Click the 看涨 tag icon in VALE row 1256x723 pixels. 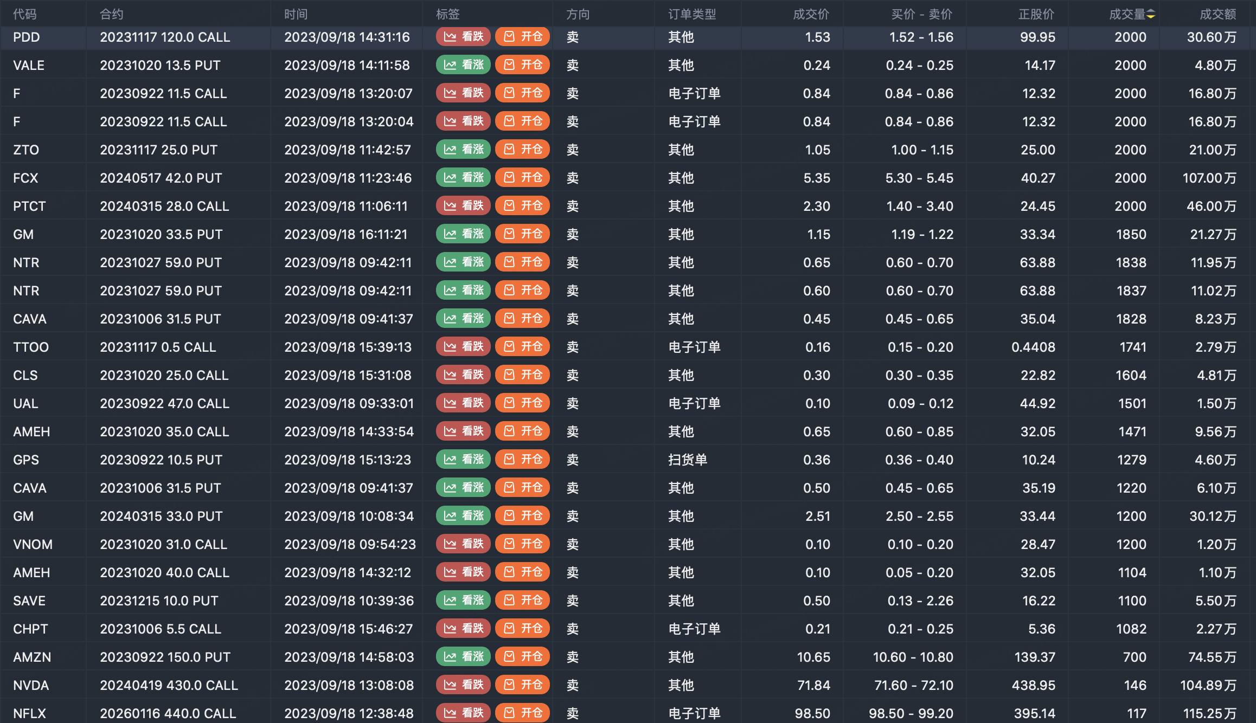point(450,65)
